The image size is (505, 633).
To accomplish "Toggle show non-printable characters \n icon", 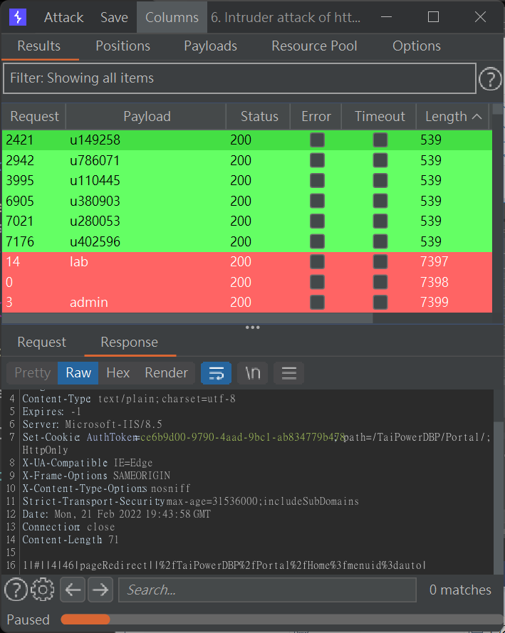I will tap(252, 372).
